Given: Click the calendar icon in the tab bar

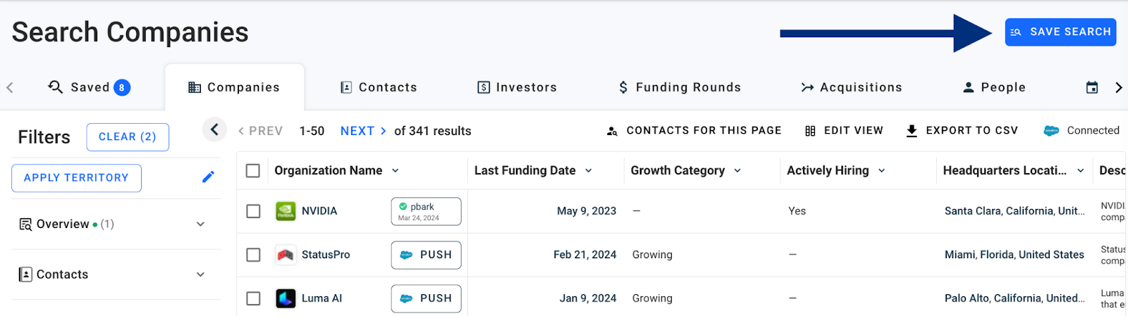Looking at the screenshot, I should [1091, 87].
